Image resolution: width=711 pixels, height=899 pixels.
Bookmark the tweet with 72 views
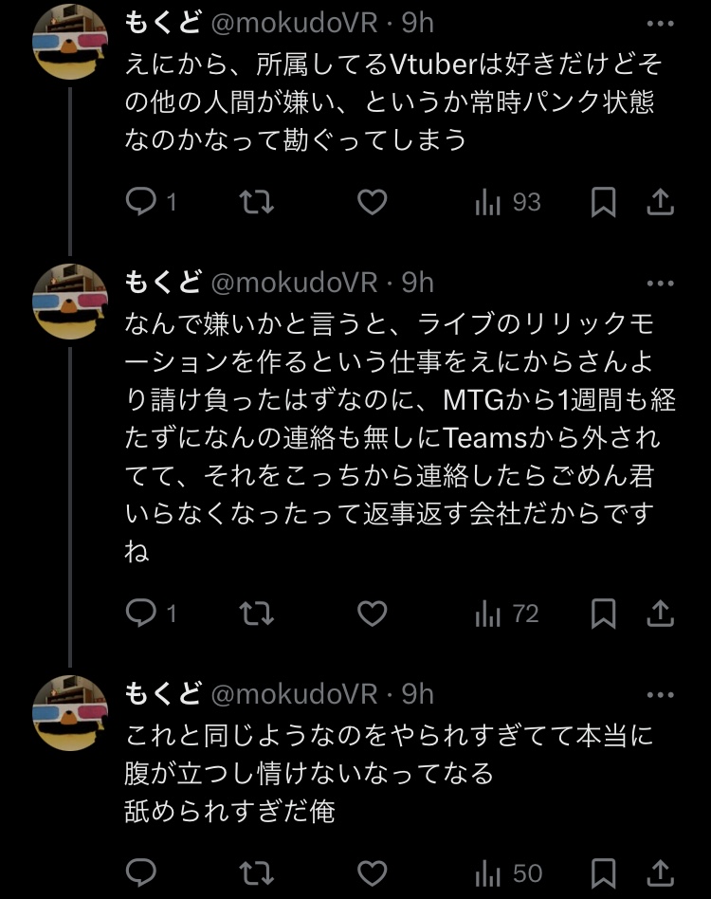coord(604,615)
